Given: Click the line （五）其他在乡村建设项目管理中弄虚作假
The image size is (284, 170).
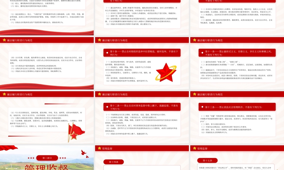Looking at the screenshot, I should (x=128, y=24).
